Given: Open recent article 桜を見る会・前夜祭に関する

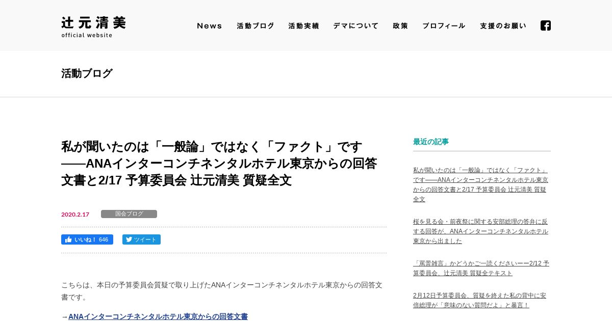Looking at the screenshot, I should pyautogui.click(x=481, y=231).
